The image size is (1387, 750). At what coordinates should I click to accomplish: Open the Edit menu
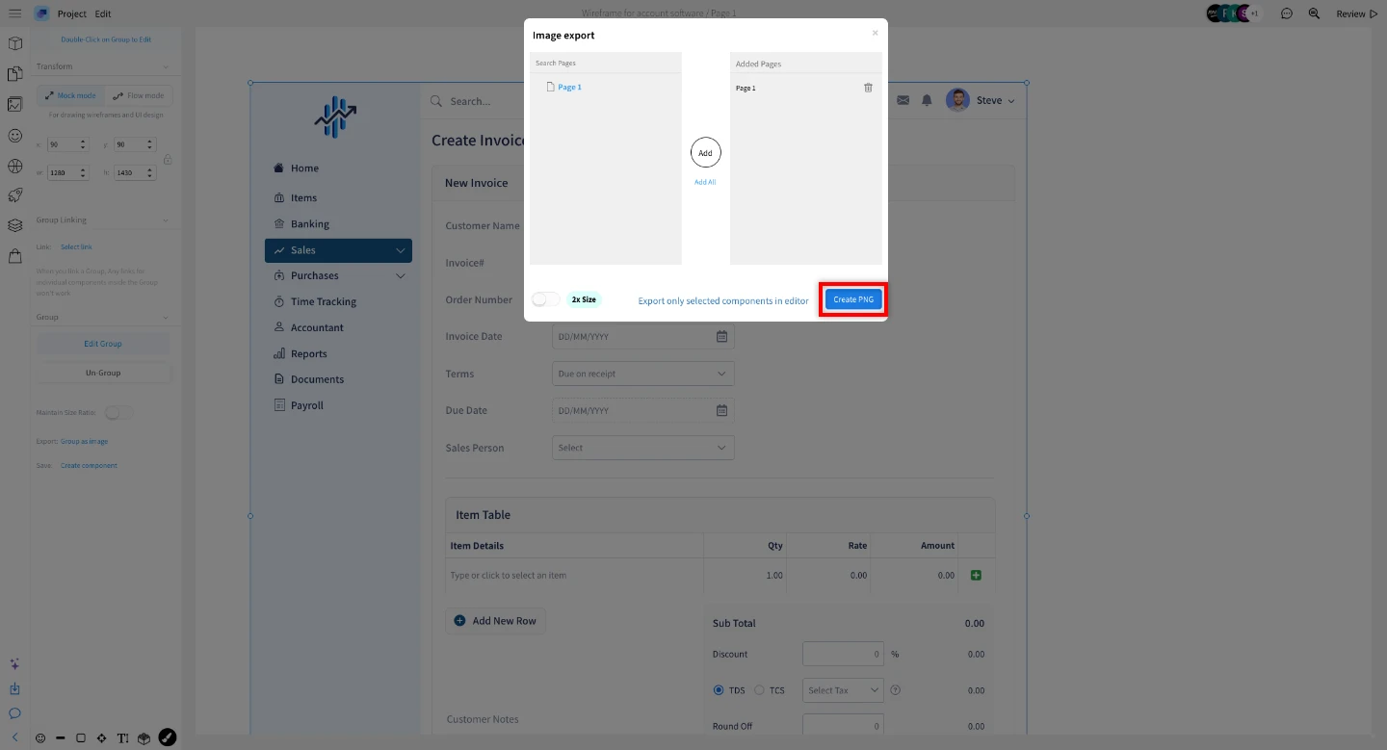click(103, 13)
